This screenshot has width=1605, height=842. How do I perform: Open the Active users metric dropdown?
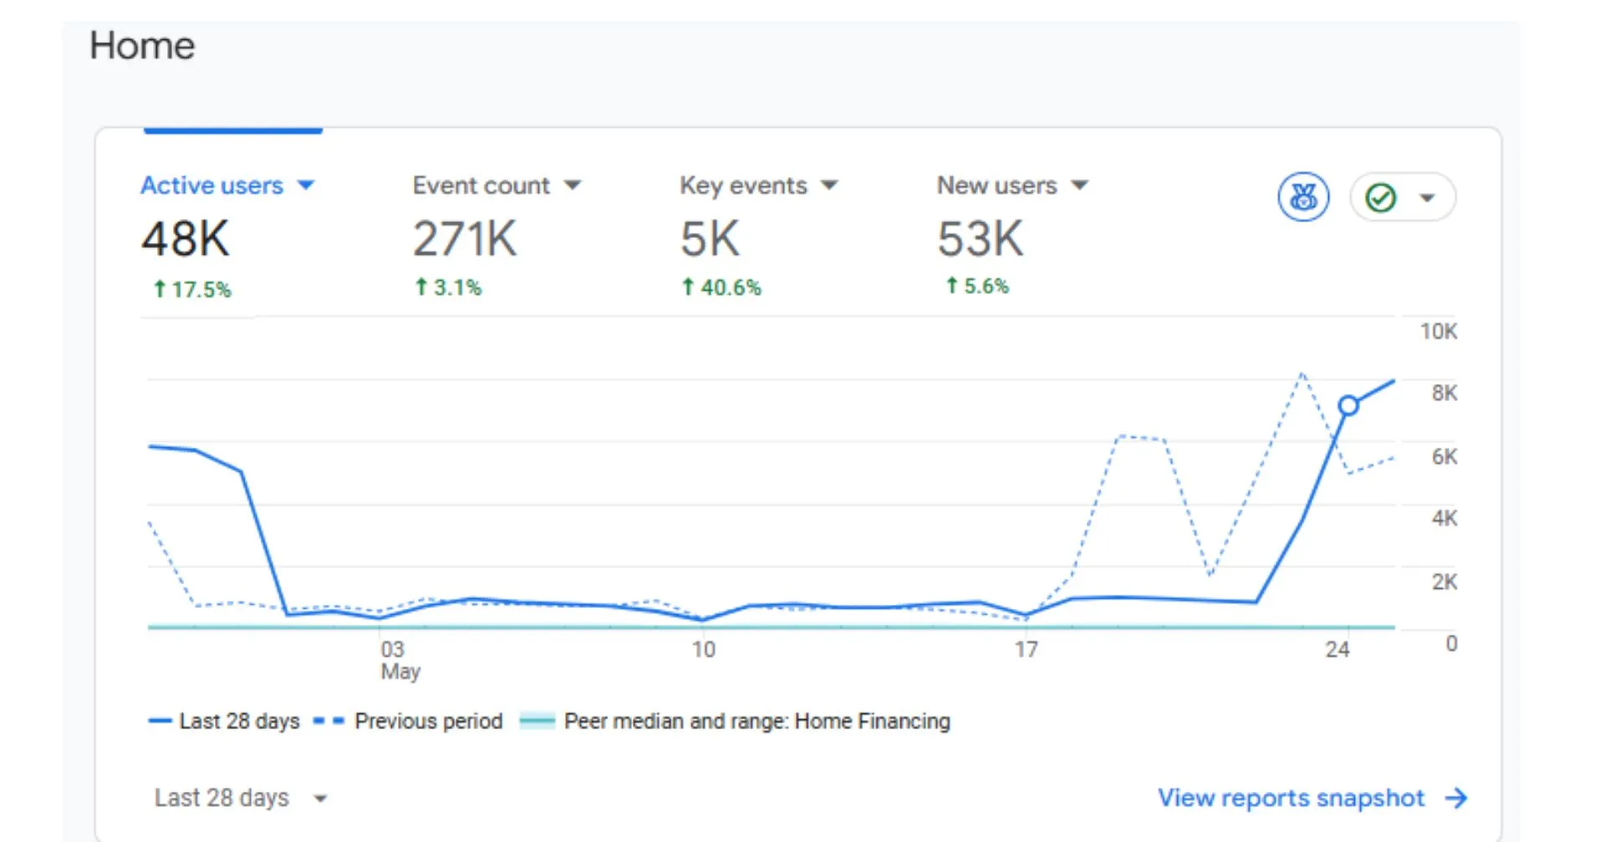[x=227, y=185]
